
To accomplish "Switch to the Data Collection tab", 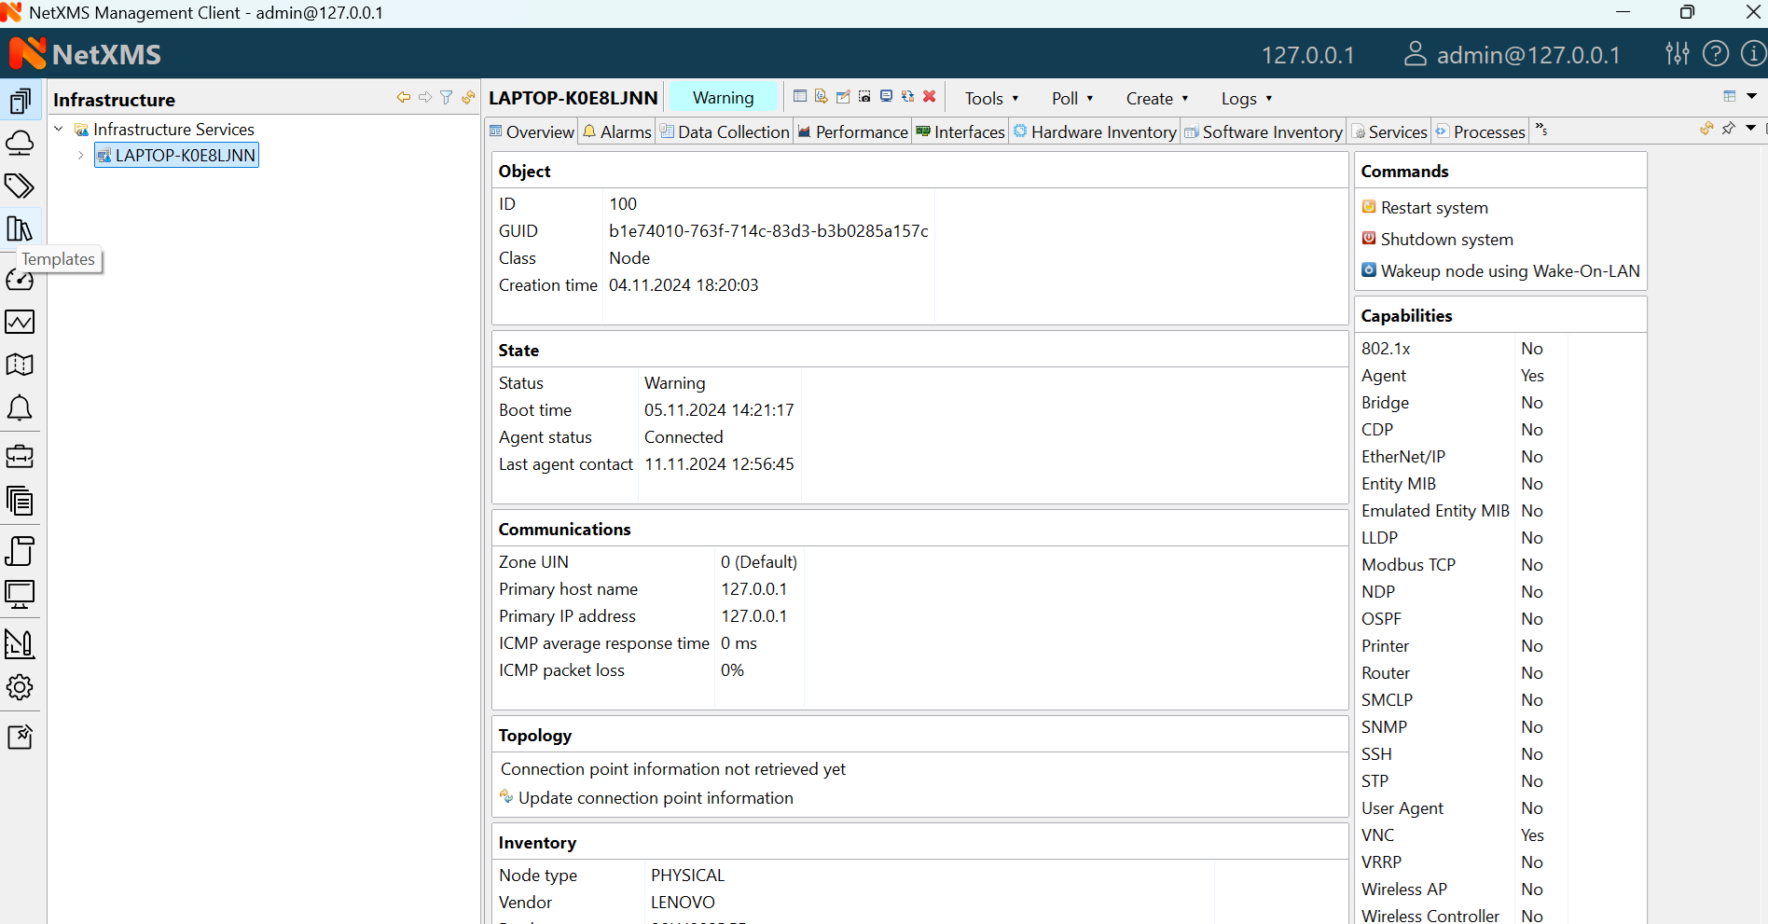I will (x=725, y=132).
